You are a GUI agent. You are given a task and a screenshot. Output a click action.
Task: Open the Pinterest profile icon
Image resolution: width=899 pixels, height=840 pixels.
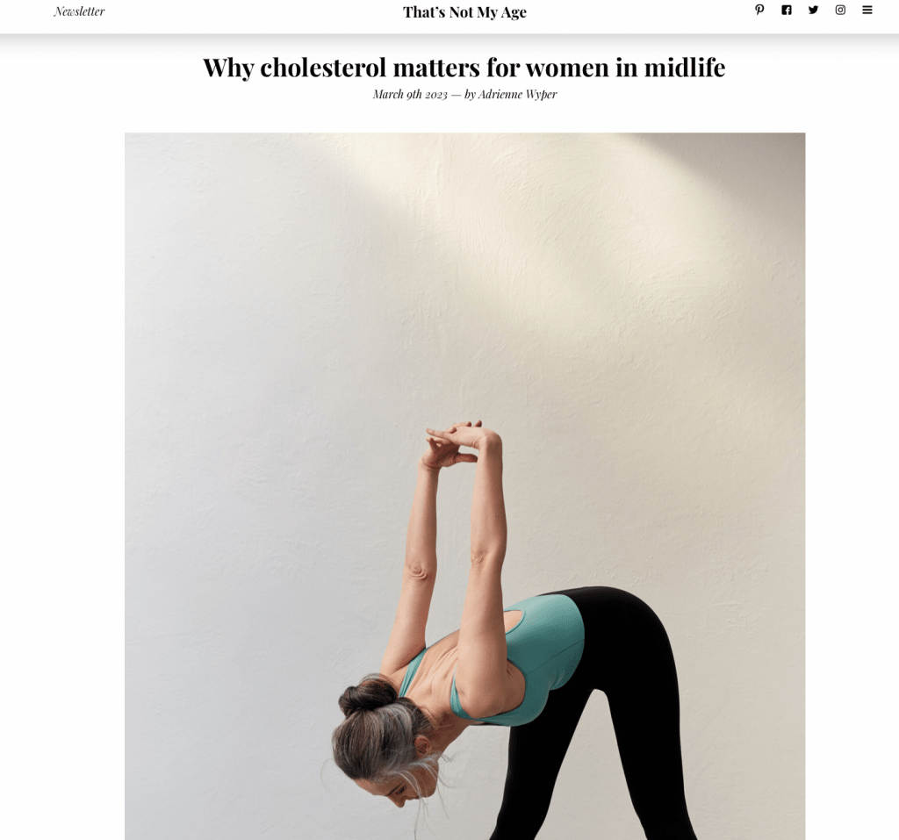click(x=759, y=10)
